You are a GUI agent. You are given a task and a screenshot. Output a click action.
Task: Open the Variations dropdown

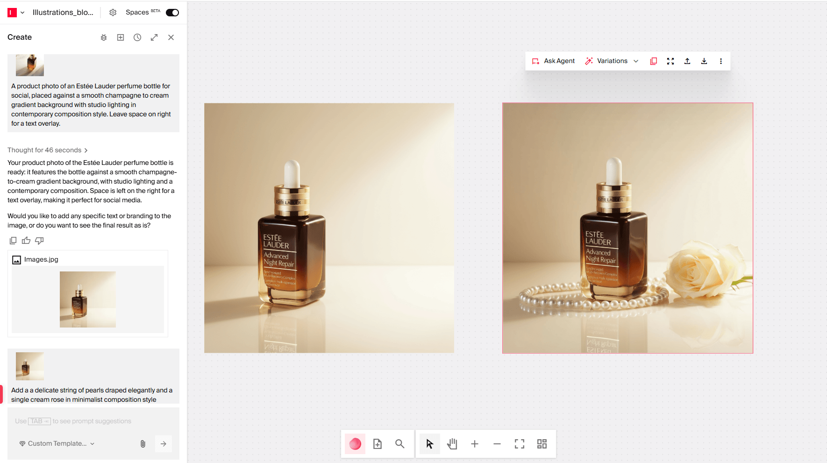[612, 61]
